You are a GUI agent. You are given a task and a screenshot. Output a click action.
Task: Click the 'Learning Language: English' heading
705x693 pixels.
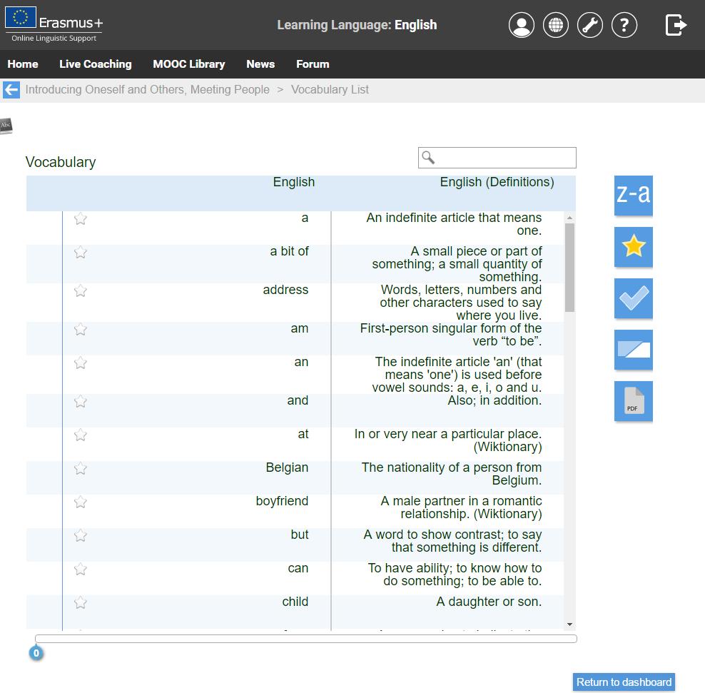(357, 25)
